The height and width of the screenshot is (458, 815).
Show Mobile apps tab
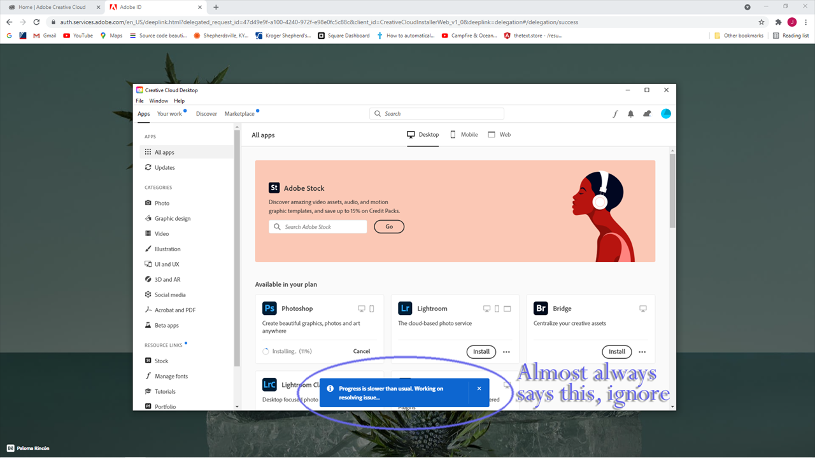[x=464, y=135]
